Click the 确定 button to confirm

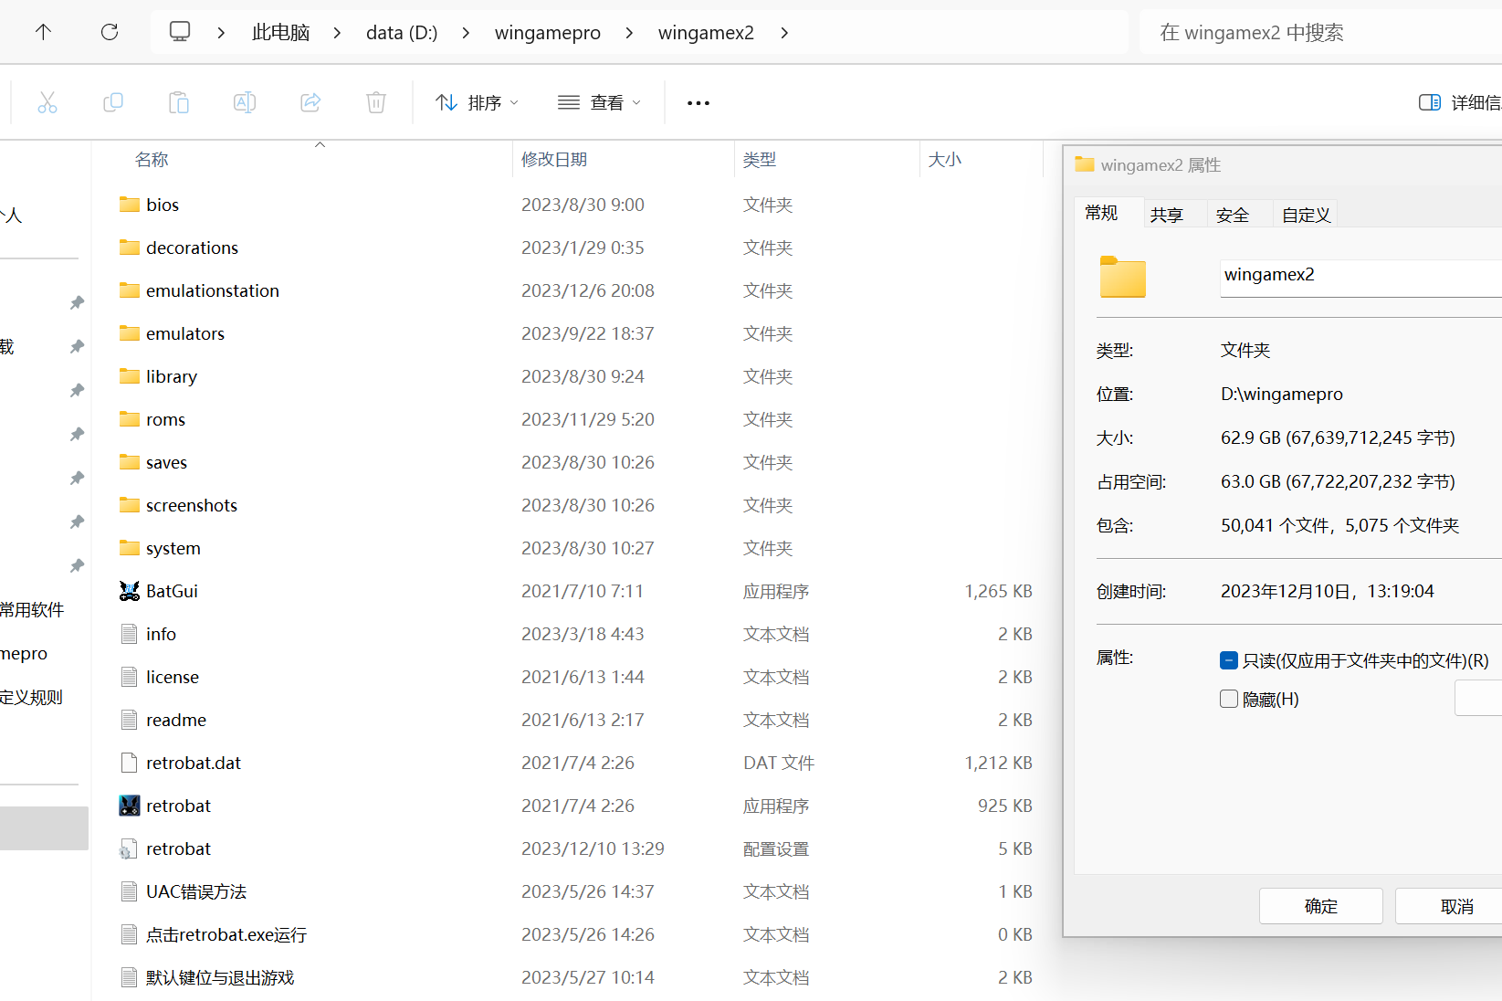pos(1320,905)
